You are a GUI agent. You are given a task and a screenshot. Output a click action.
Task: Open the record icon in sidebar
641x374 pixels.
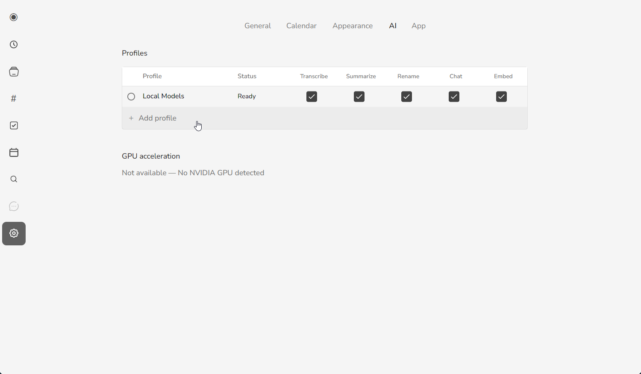tap(14, 17)
